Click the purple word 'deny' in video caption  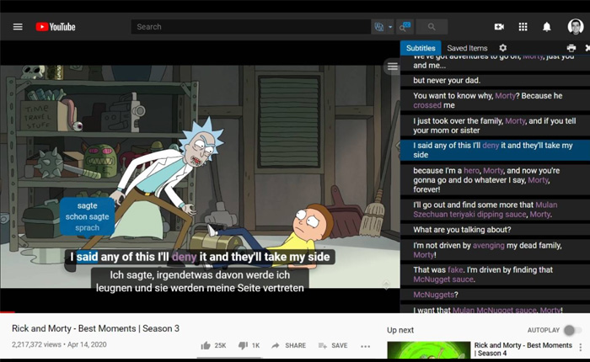click(x=184, y=257)
